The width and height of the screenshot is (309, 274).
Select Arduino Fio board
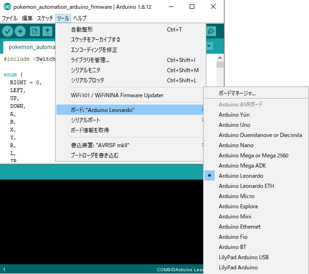pos(256,237)
